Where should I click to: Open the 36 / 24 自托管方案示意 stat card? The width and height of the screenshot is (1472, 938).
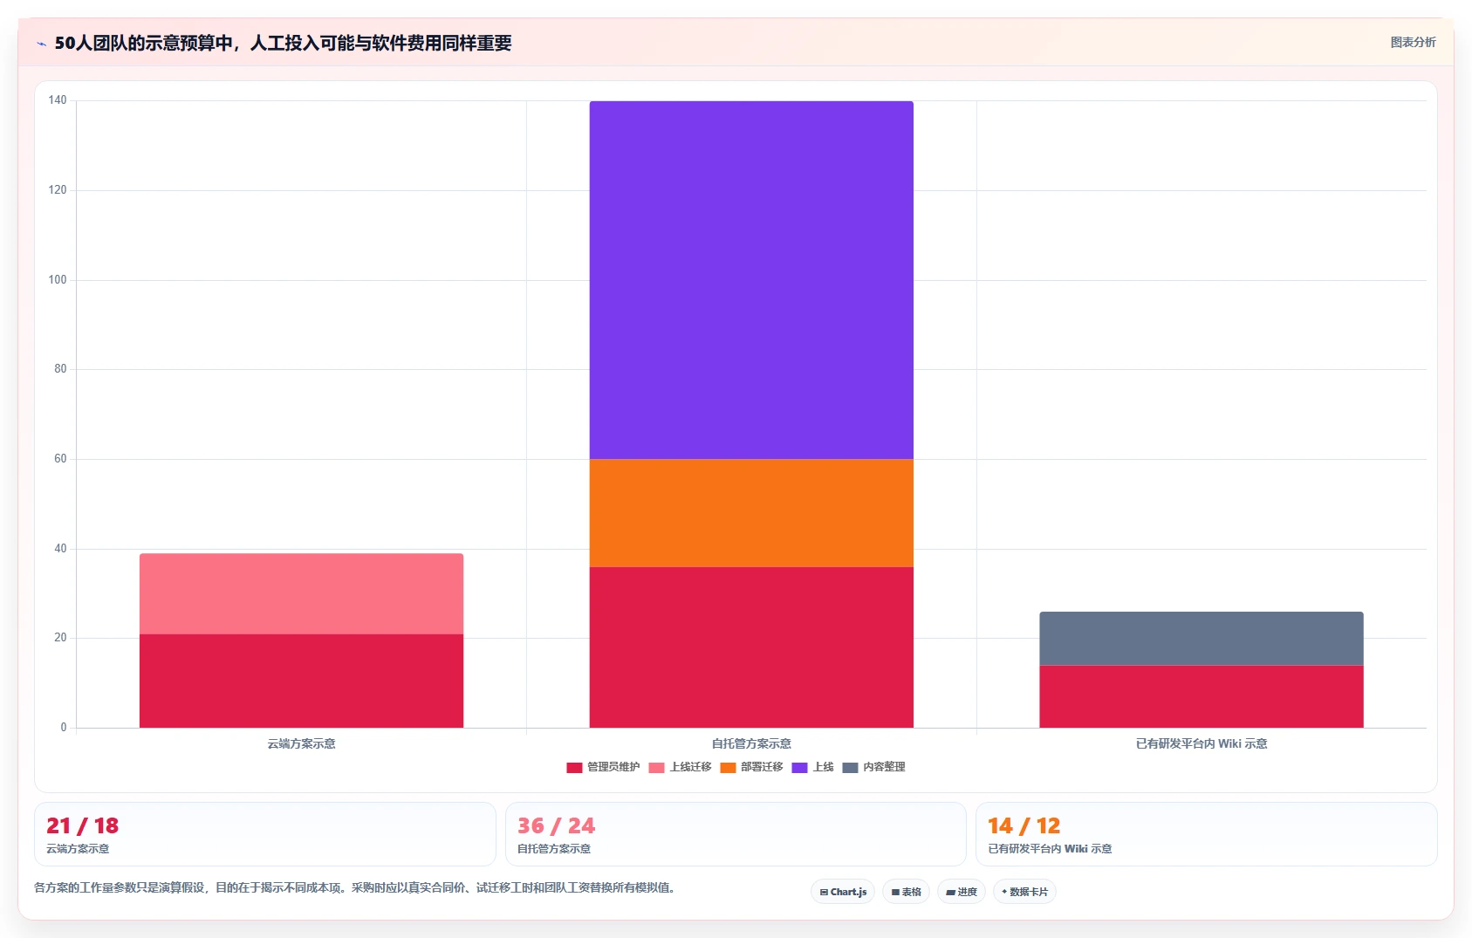tap(736, 834)
